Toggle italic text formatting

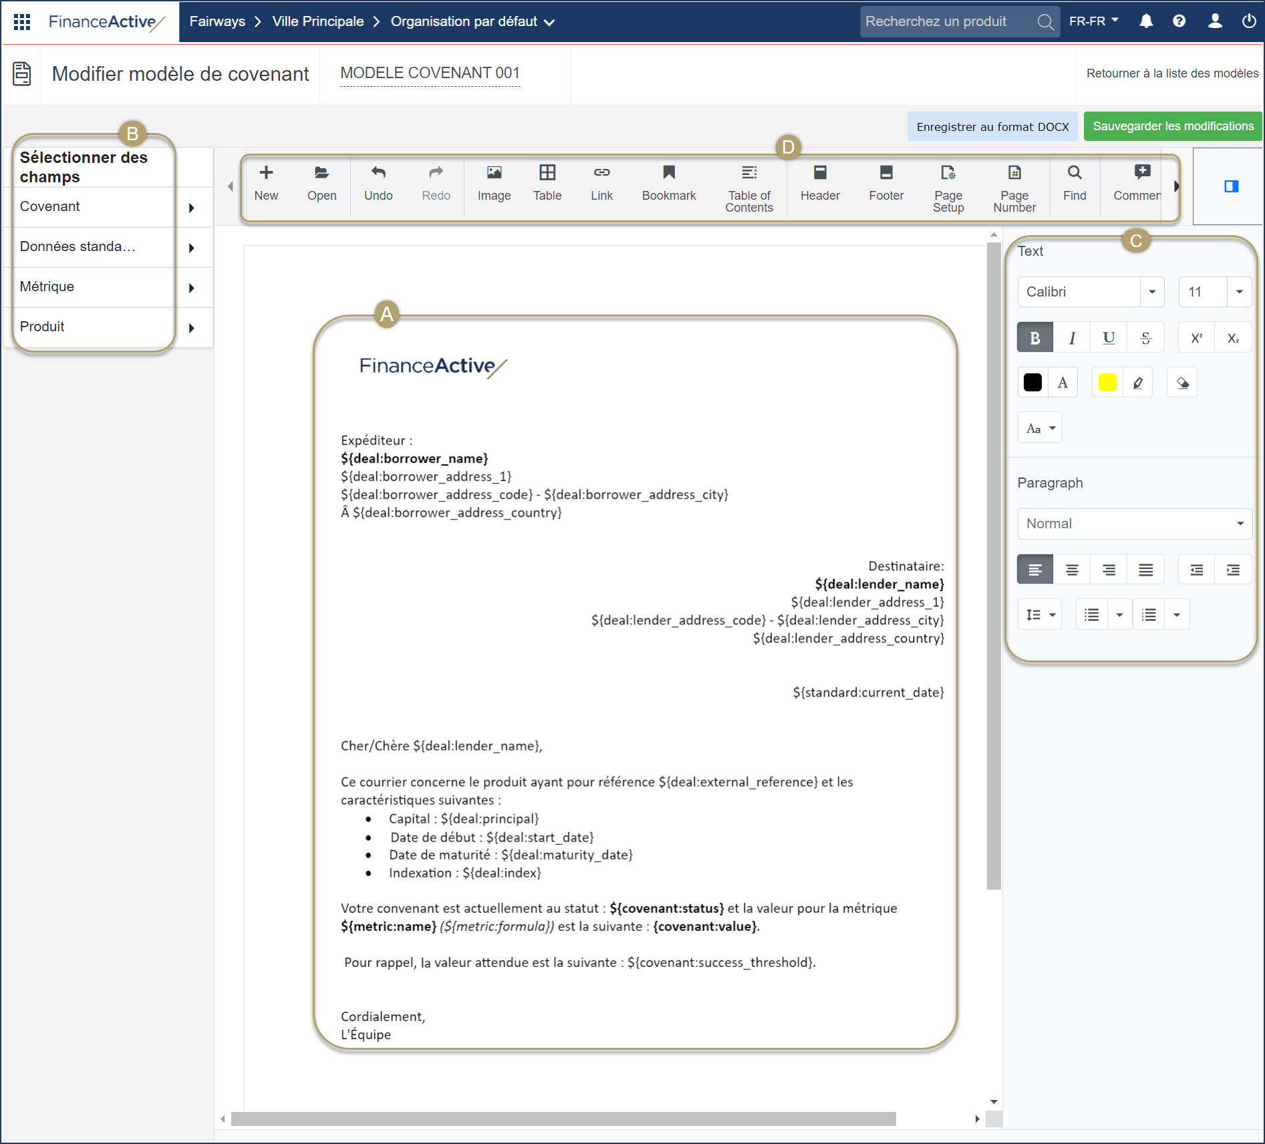1072,337
